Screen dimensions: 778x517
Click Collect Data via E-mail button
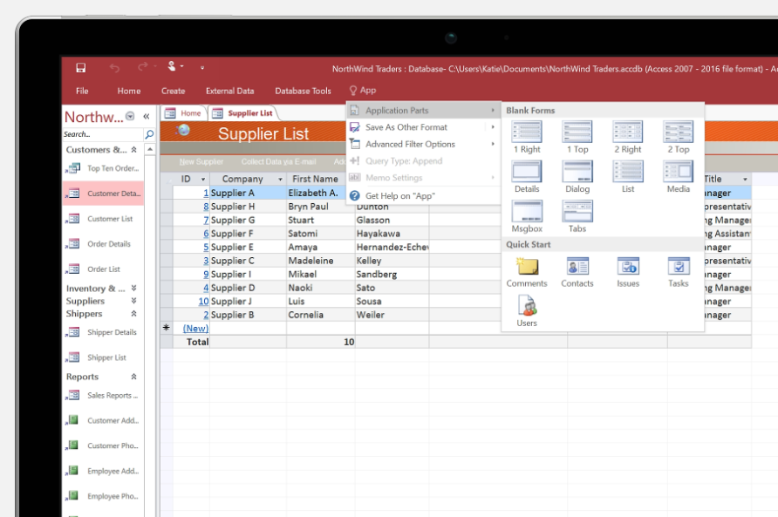pos(278,162)
